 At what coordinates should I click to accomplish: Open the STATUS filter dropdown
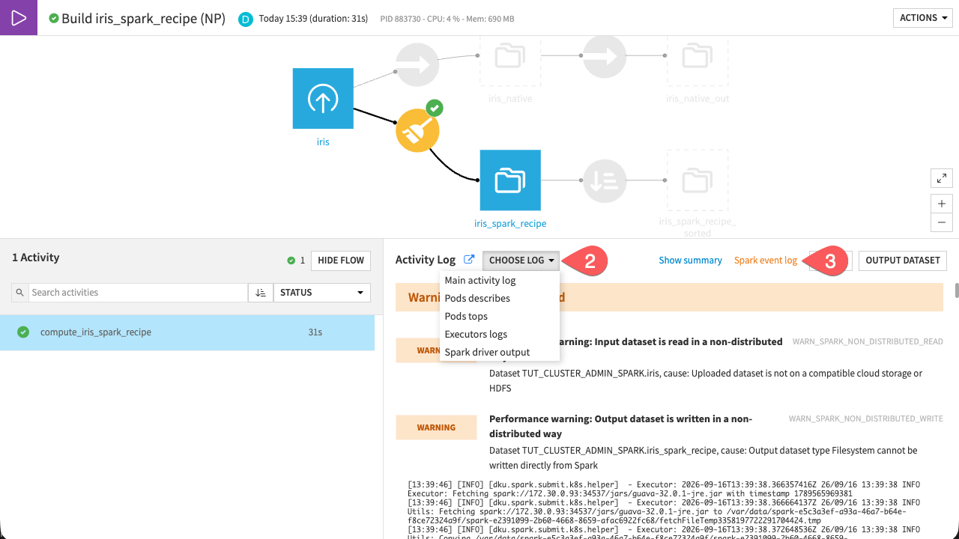click(x=322, y=293)
